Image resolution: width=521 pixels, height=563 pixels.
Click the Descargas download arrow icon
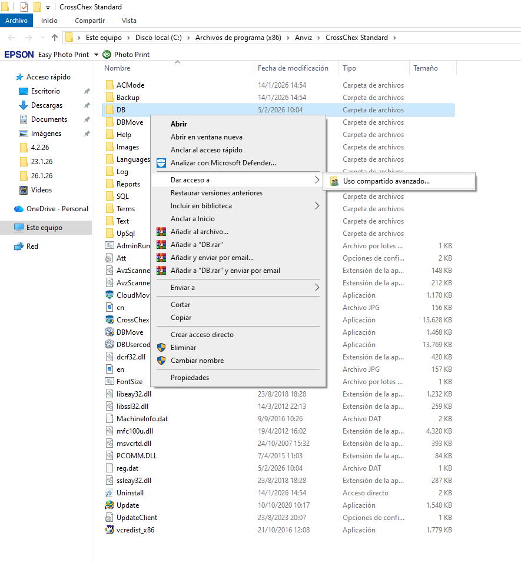(x=24, y=105)
